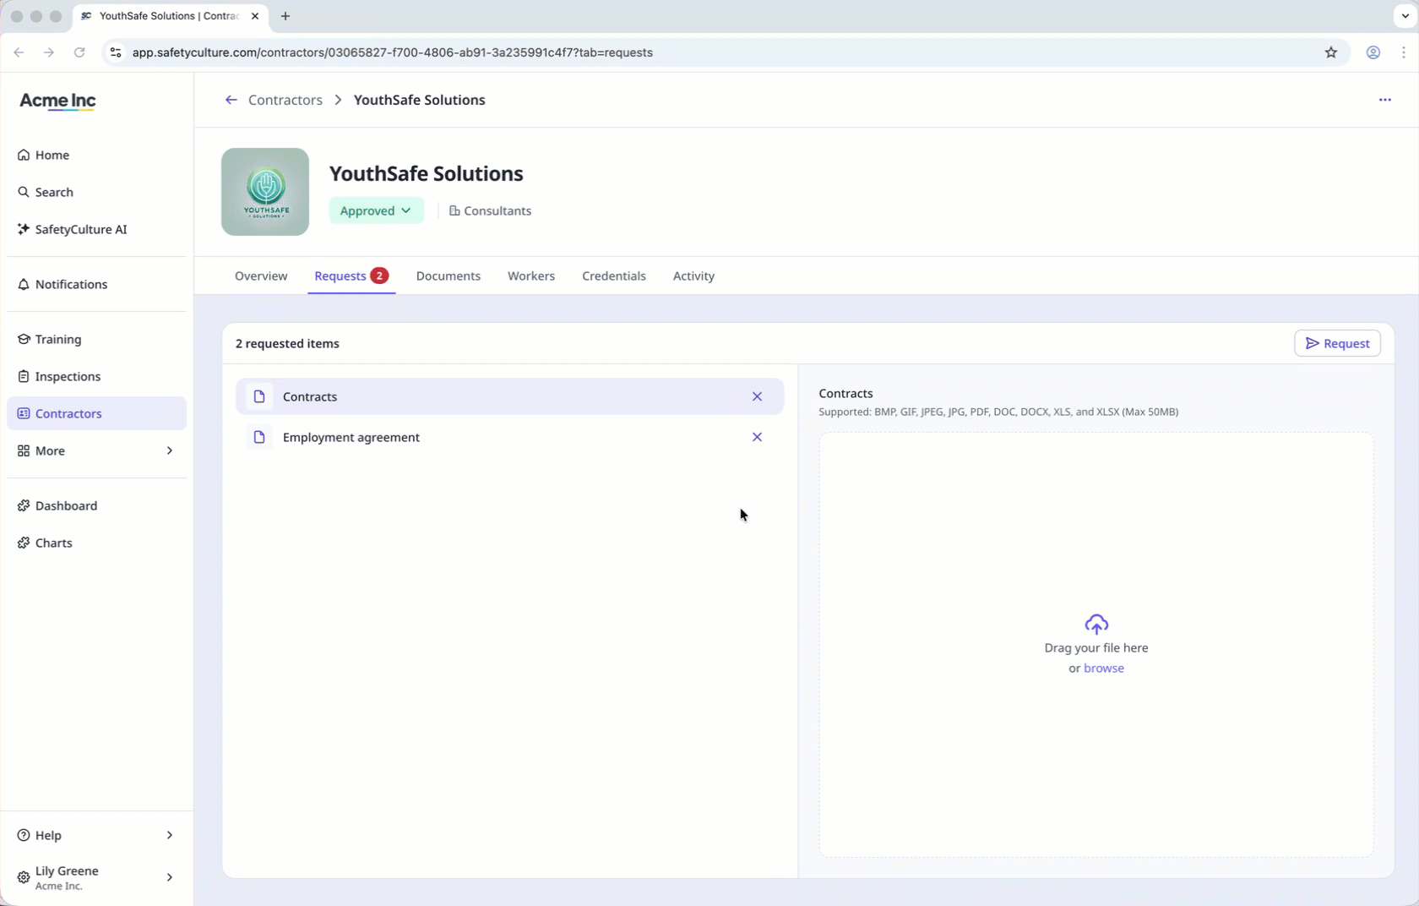
Task: Expand the Help submenu chevron
Action: pyautogui.click(x=170, y=836)
